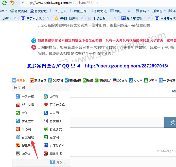Click the blue 发 submit button
Screen dimensions: 176x167
tap(170, 122)
